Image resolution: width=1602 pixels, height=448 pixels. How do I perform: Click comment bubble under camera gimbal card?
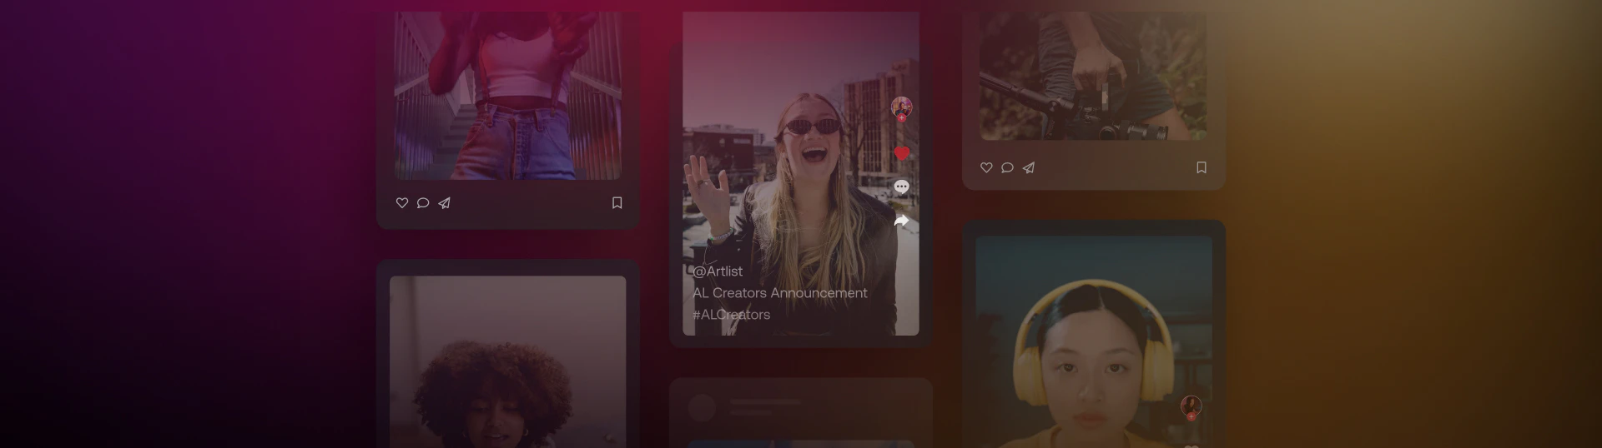click(1007, 167)
